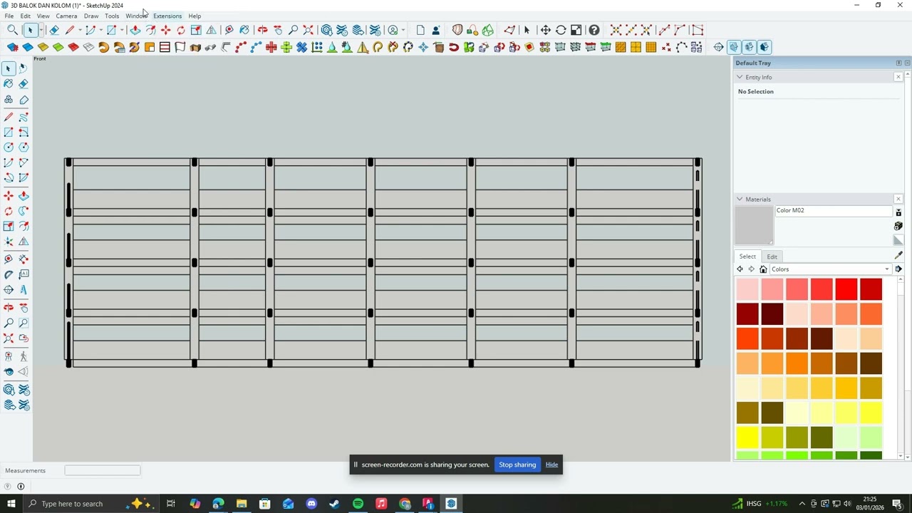The height and width of the screenshot is (513, 912).
Task: Click the Zoom Extents tool in top toolbar
Action: 309,30
